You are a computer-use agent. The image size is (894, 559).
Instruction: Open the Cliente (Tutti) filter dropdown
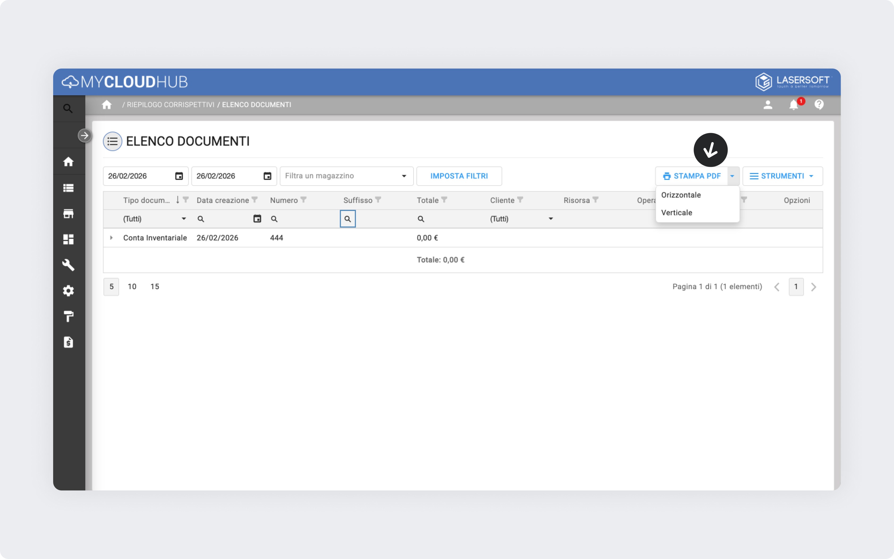click(x=551, y=219)
